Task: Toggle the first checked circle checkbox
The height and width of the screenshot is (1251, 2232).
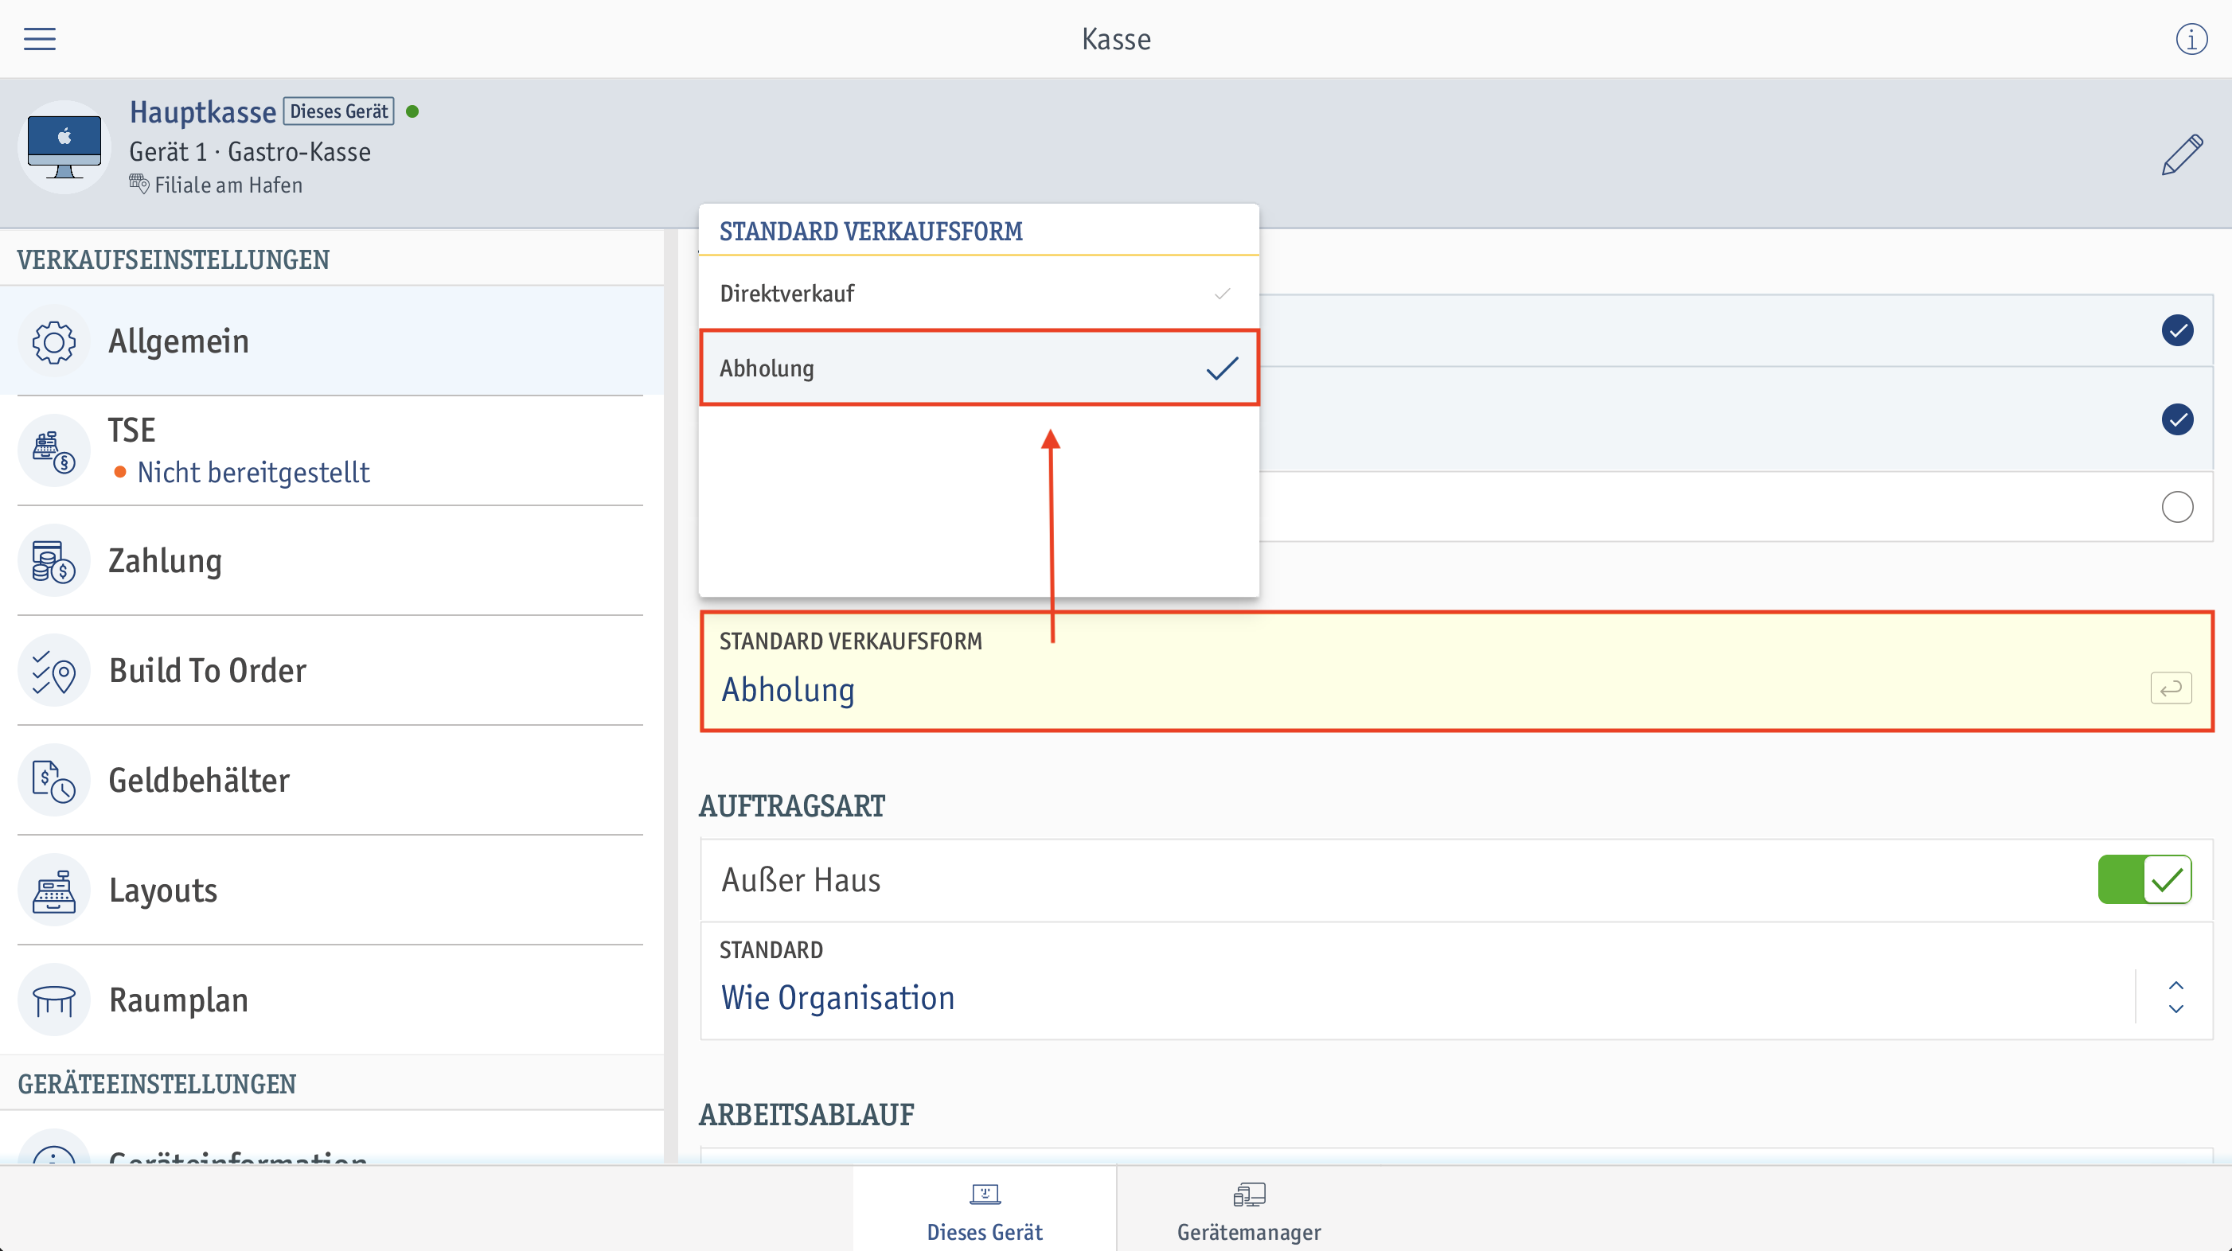Action: point(2176,330)
